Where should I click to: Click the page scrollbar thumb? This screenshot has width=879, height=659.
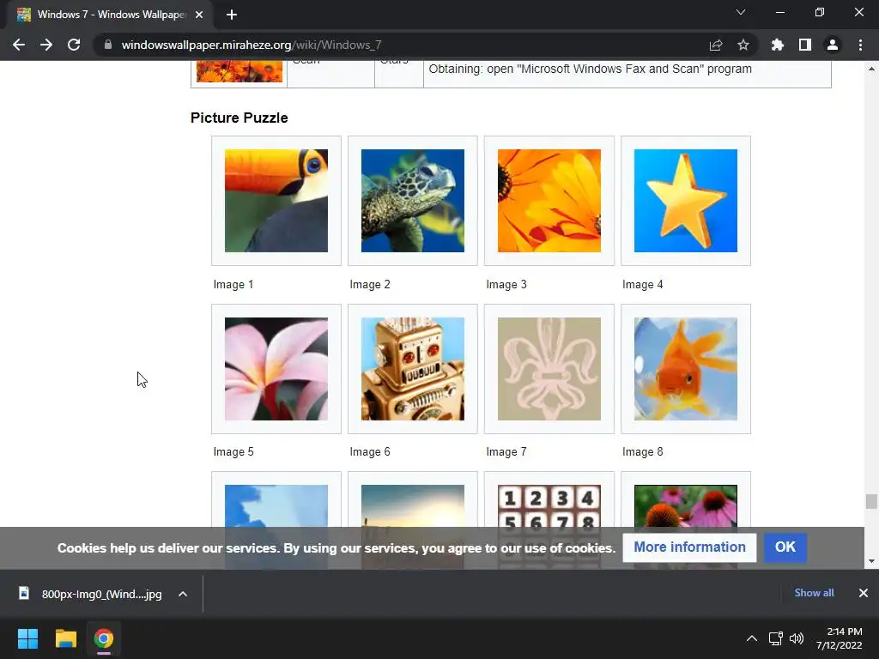(x=871, y=501)
